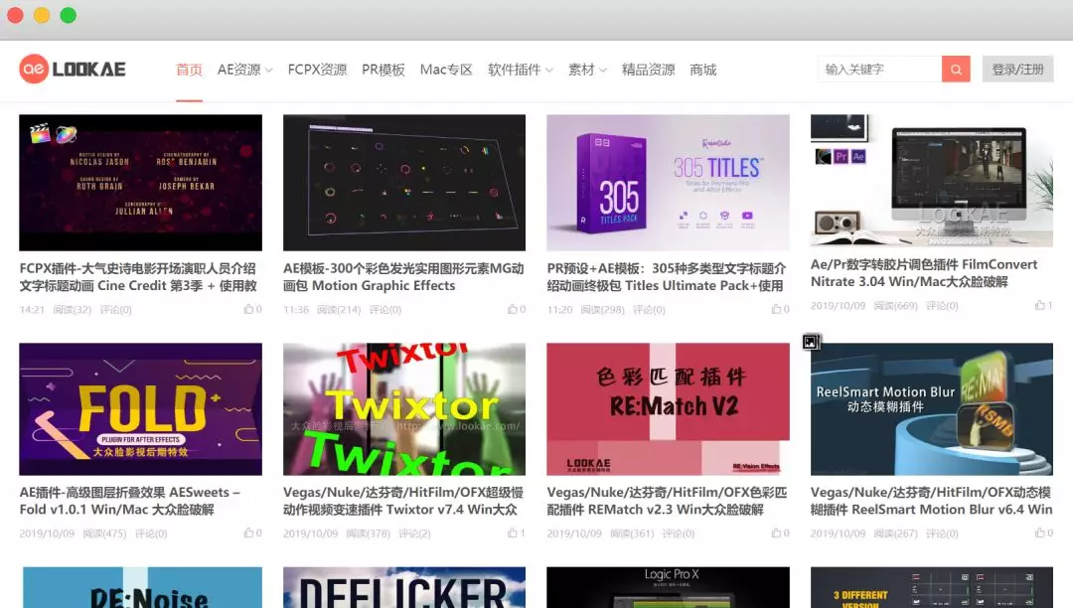Click the 输入关键字 search input field
This screenshot has height=608, width=1073.
pyautogui.click(x=879, y=69)
